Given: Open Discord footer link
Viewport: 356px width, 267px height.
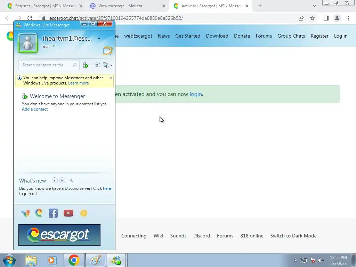Looking at the screenshot, I should click(x=202, y=236).
